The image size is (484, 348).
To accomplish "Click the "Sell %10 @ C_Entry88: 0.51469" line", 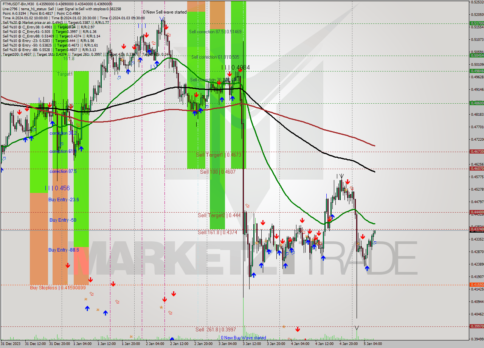I will coord(51,36).
